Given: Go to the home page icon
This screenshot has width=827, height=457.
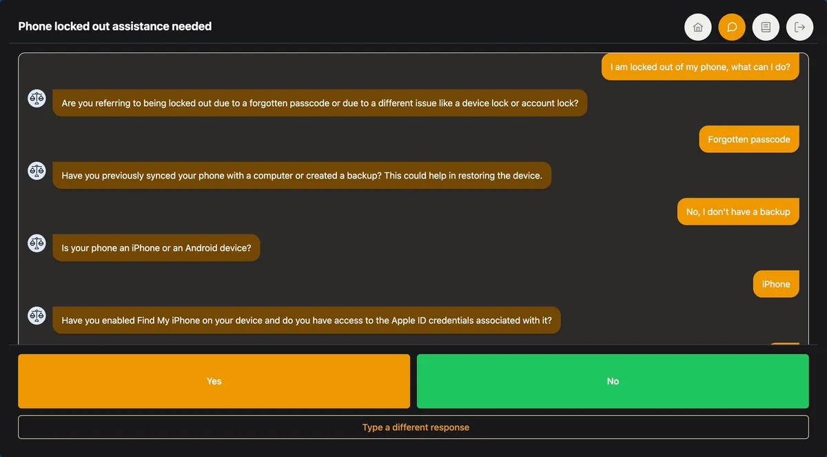Looking at the screenshot, I should 697,28.
